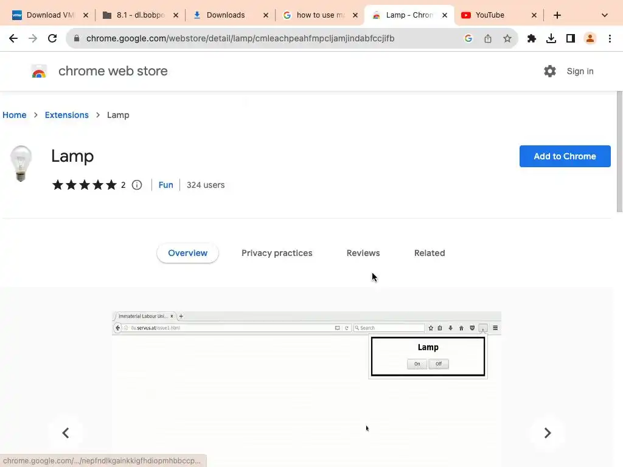Image resolution: width=623 pixels, height=467 pixels.
Task: Click Add to Chrome button
Action: coord(565,156)
